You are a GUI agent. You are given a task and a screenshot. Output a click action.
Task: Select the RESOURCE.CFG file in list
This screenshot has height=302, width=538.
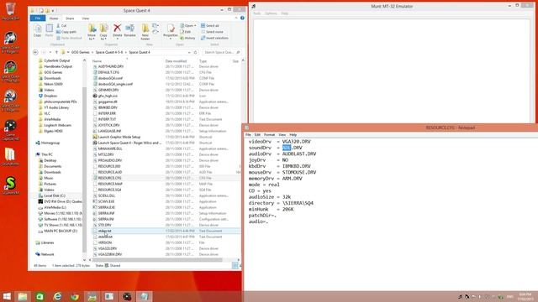pos(109,178)
